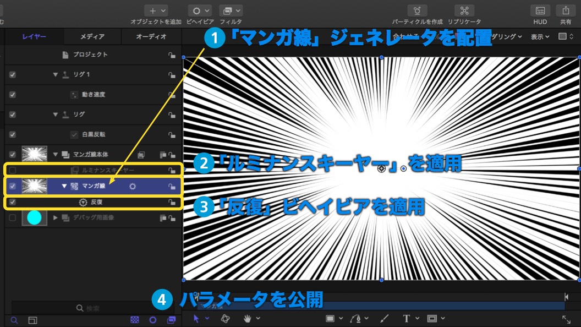
Task: Open the Add Object (オブジェクトを追加) button
Action: [156, 11]
